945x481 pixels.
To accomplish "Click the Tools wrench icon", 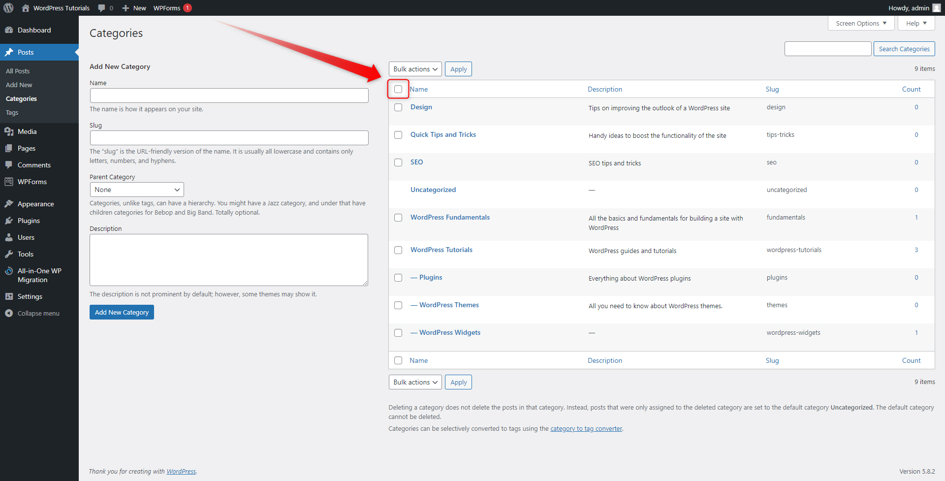I will pos(9,254).
